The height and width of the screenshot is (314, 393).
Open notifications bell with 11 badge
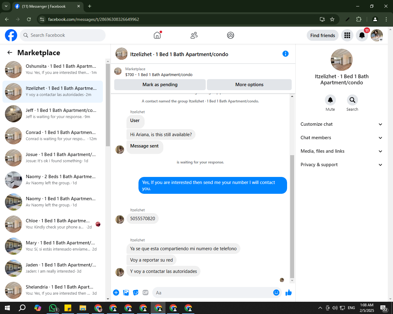click(362, 35)
